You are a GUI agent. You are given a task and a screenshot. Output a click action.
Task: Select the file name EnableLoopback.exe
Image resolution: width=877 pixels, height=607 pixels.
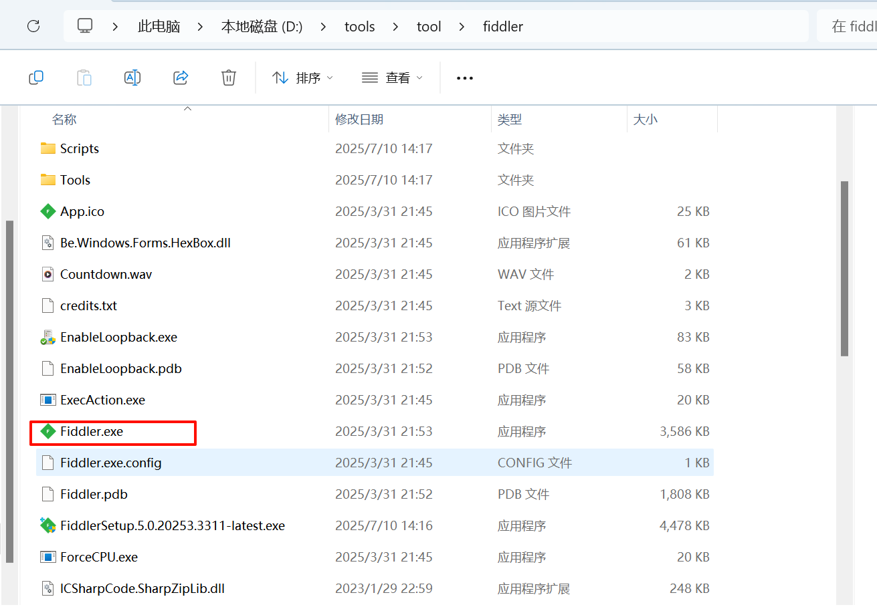pyautogui.click(x=118, y=337)
